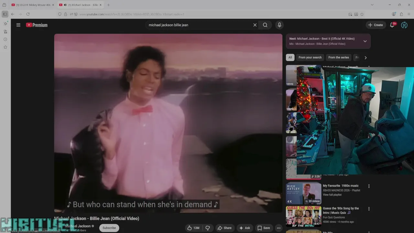Open bookmarks star in browser sidebar
Screen dimensions: 414x233
coord(5,47)
